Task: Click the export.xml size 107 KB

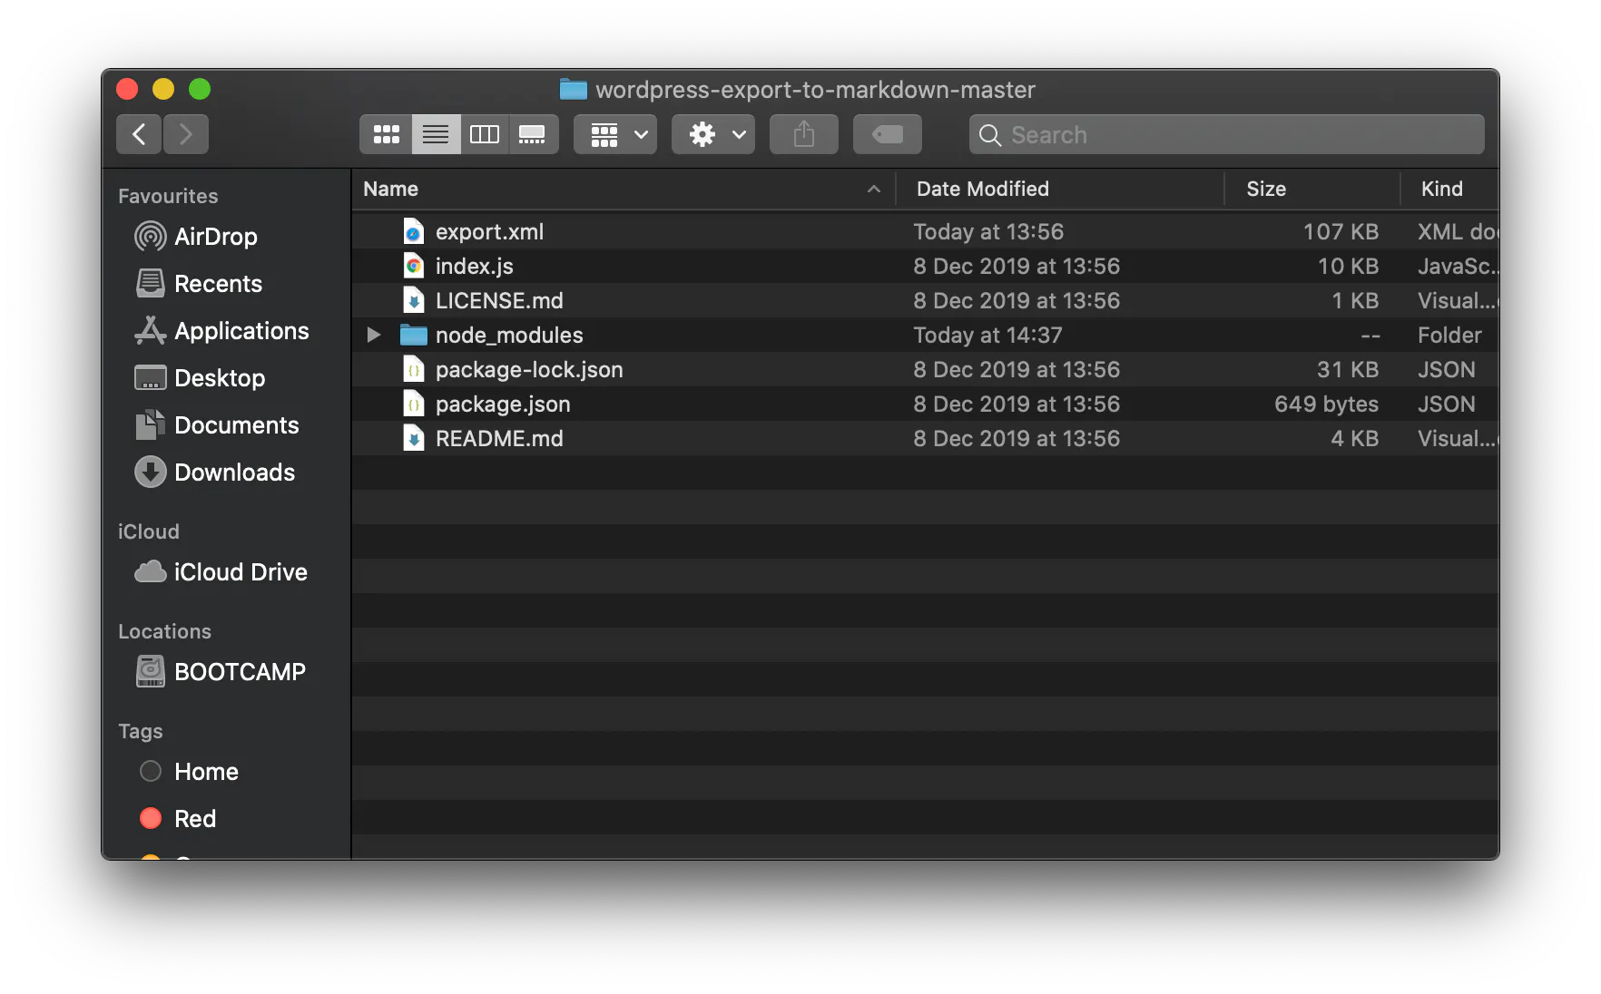Action: click(x=1341, y=231)
